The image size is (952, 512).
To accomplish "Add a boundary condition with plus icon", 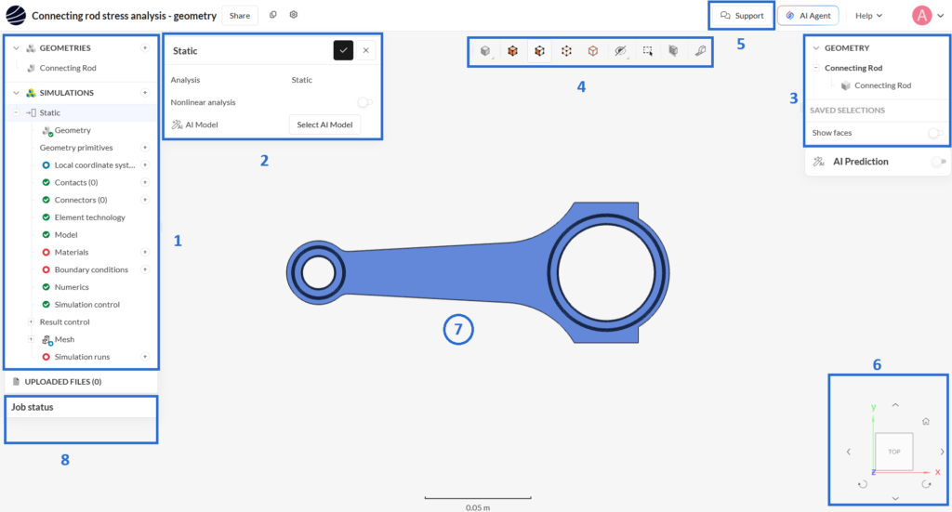I will (145, 269).
